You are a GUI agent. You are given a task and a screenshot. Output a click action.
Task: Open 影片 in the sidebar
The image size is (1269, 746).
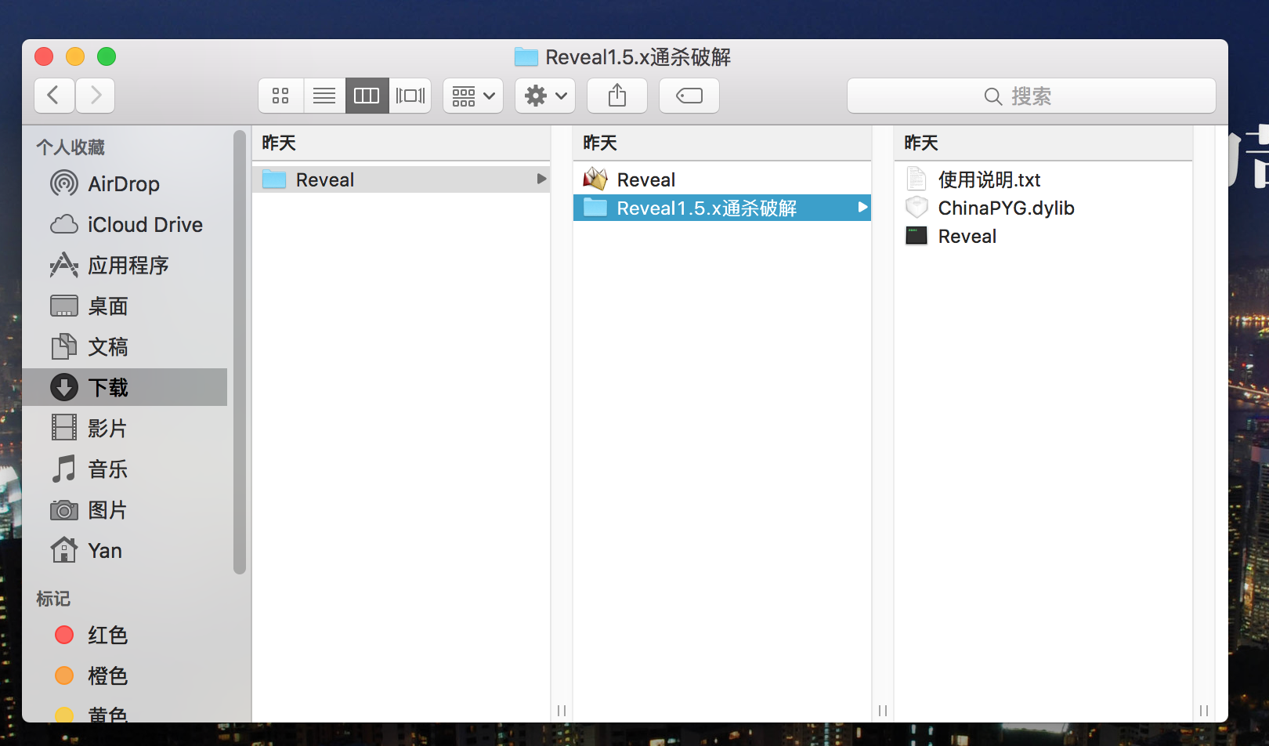click(125, 429)
